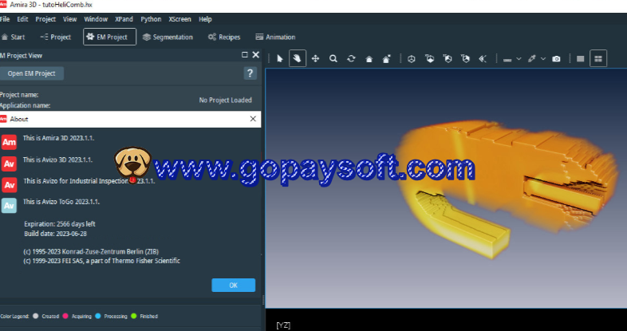This screenshot has width=627, height=331.
Task: Switch to single viewer layout
Action: pos(580,59)
